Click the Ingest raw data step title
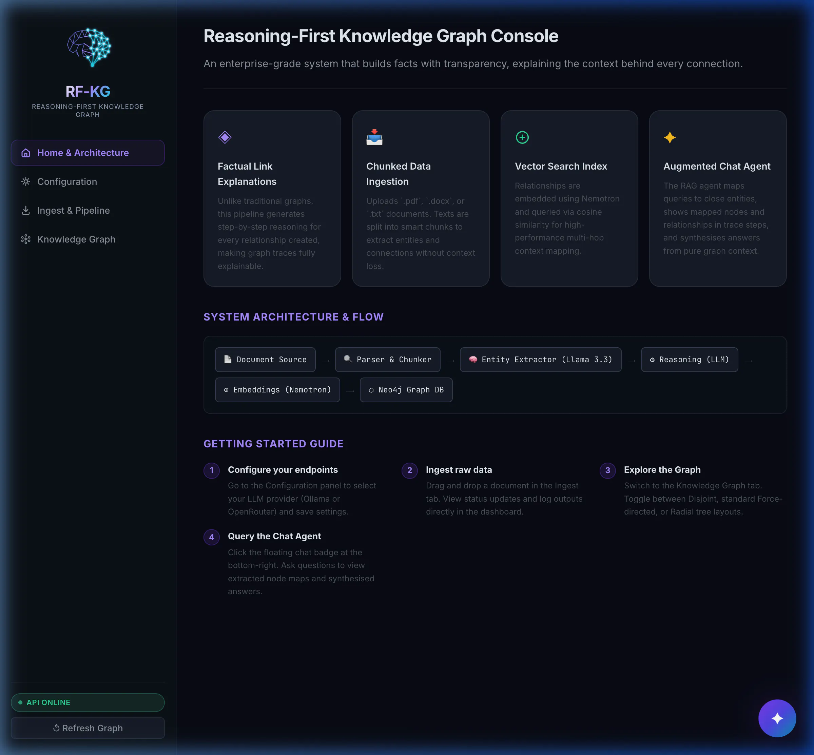Image resolution: width=814 pixels, height=755 pixels. click(459, 470)
